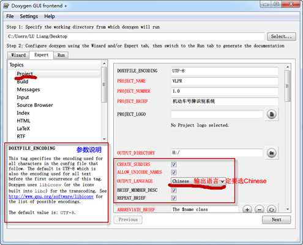The width and height of the screenshot is (303, 245).
Task: Click the OUTPUT_DIRECTORY label
Action: coord(136,153)
